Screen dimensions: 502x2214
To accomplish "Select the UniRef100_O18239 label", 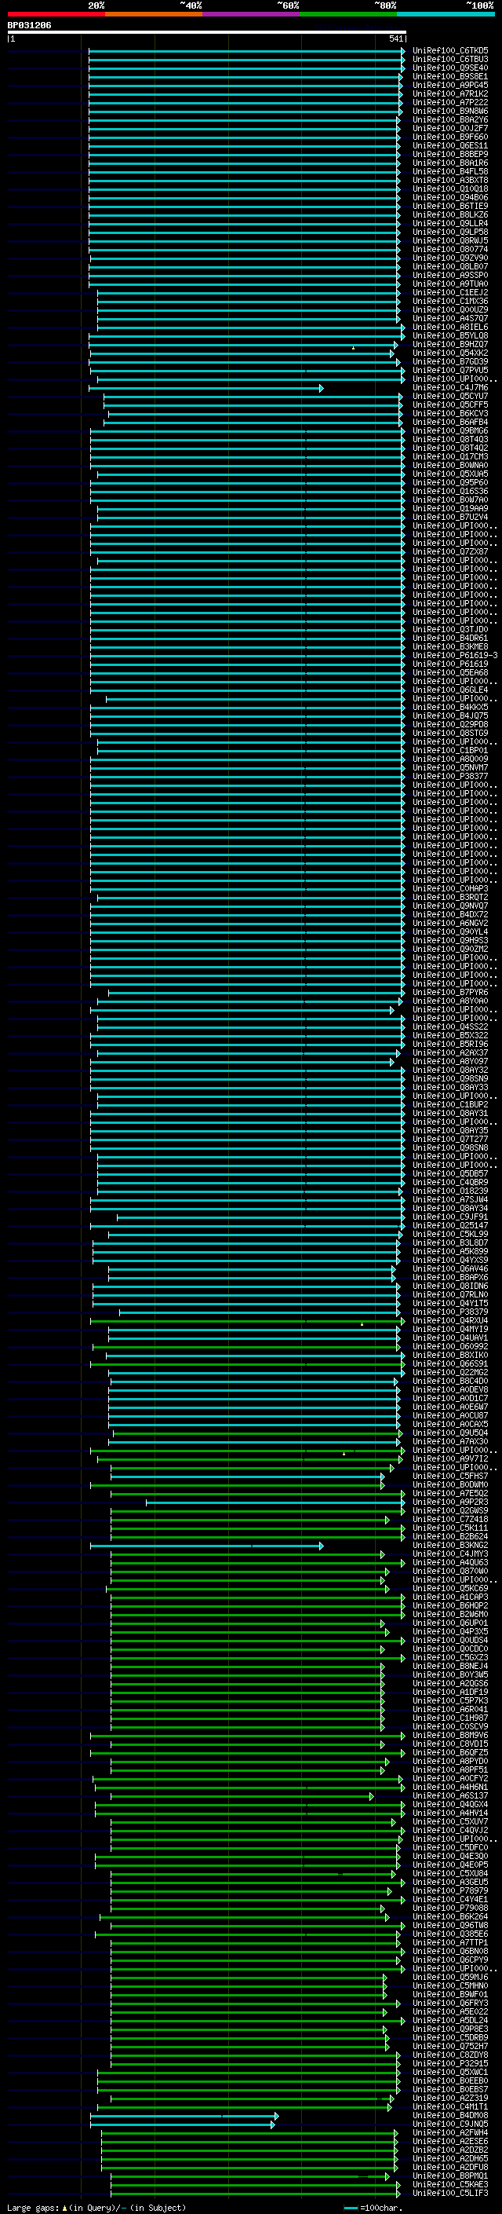I will 450,1191.
